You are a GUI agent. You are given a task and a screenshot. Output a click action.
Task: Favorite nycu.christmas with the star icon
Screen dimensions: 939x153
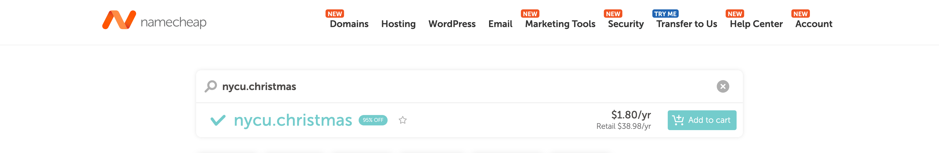coord(402,120)
